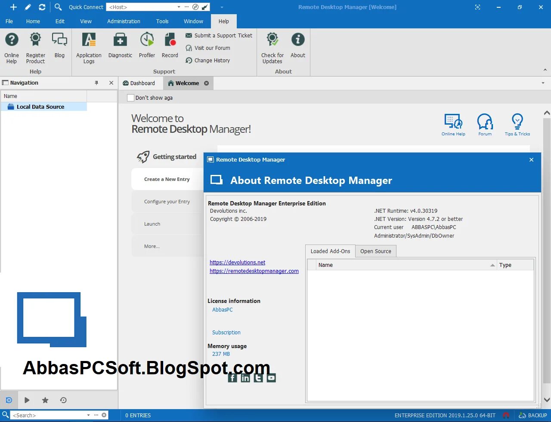Click the About info icon in ribbon

point(298,46)
